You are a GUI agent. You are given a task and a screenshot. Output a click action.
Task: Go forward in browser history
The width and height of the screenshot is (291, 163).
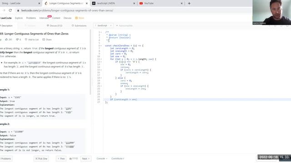4,10
